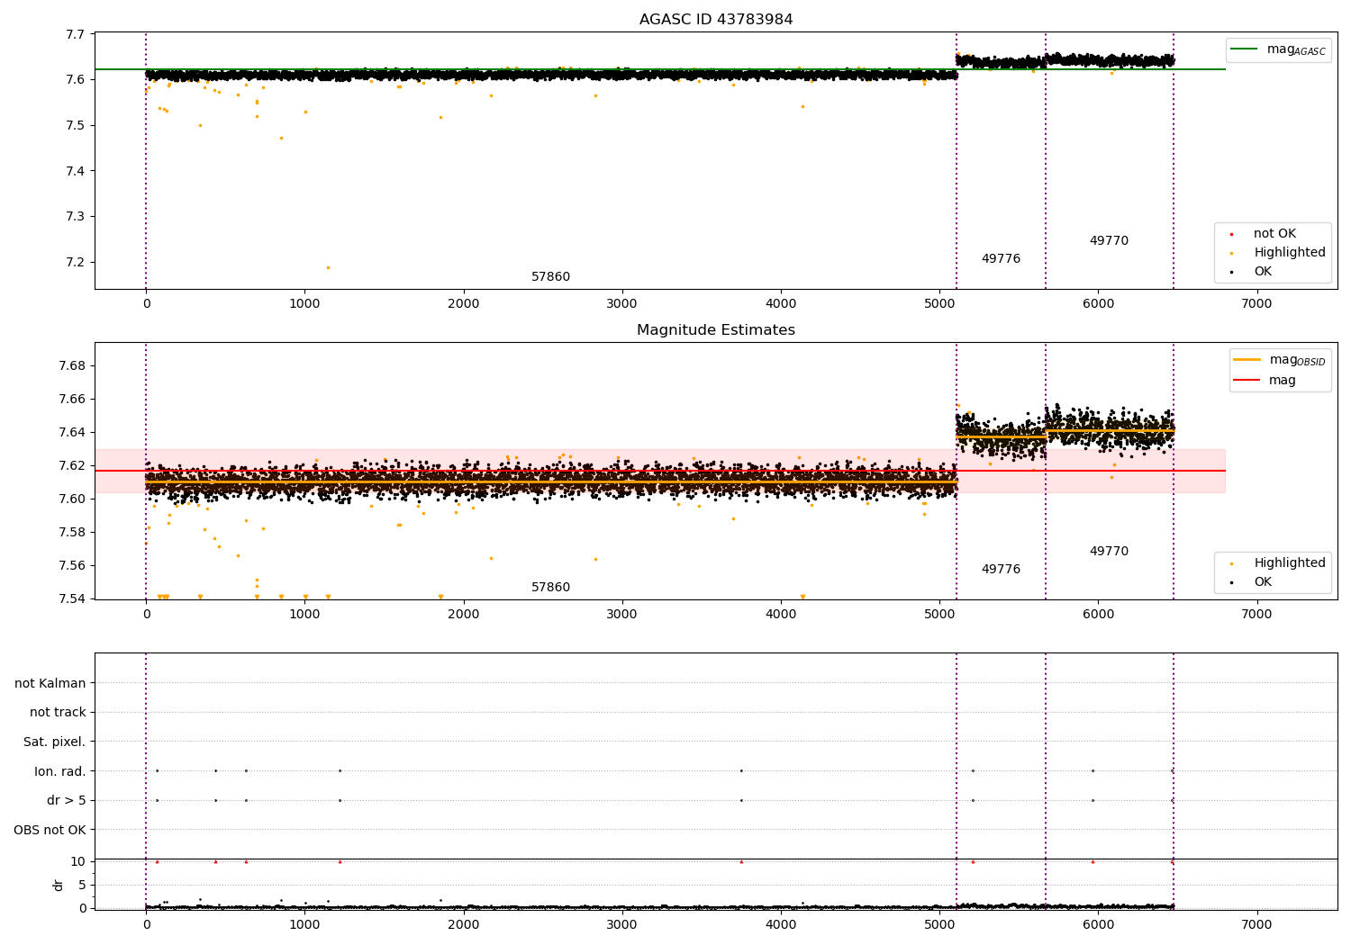Select the 57860 observation label in top panel
Screen dimensions: 1351x945
pos(550,277)
